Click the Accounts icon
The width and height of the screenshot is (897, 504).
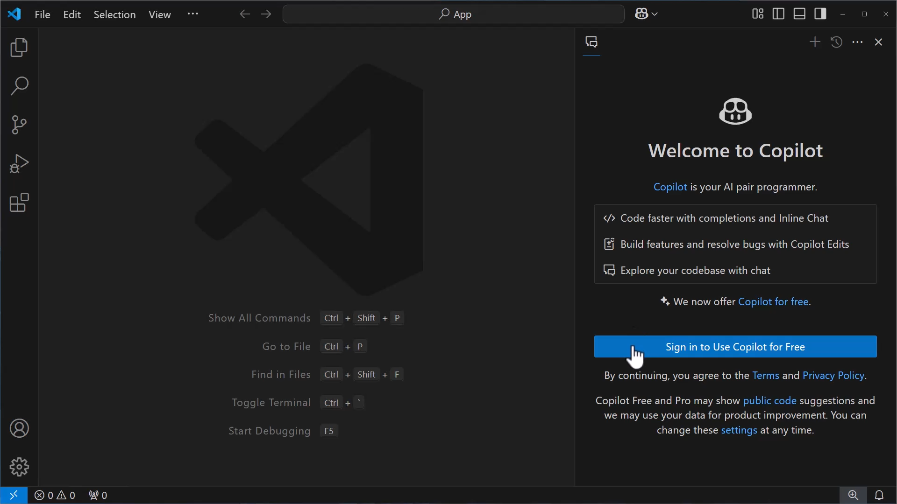pyautogui.click(x=19, y=428)
